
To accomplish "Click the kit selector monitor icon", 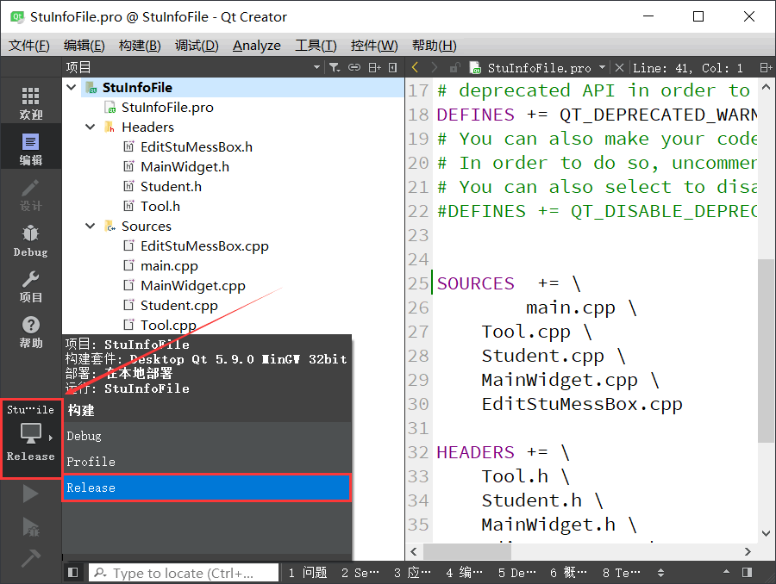I will pyautogui.click(x=31, y=433).
